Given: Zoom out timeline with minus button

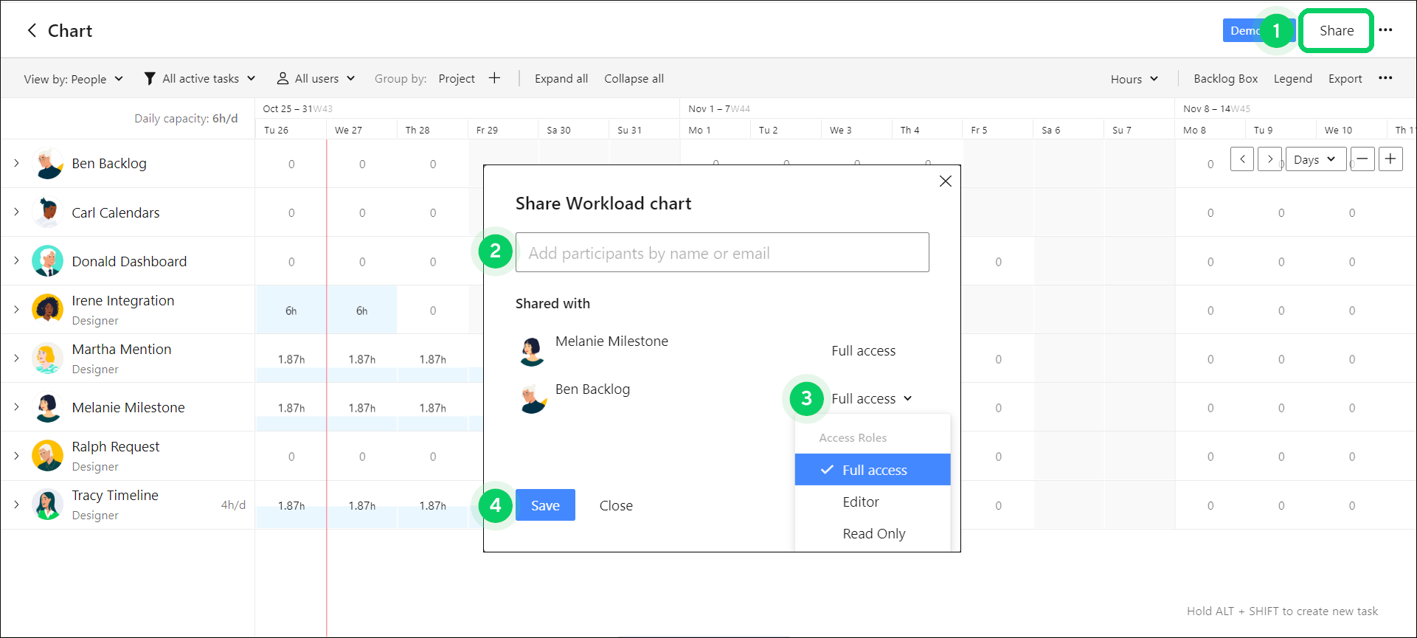Looking at the screenshot, I should coord(1362,159).
